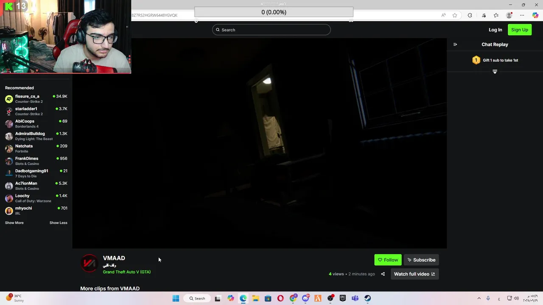Click the Chat Replay heading

(495, 44)
